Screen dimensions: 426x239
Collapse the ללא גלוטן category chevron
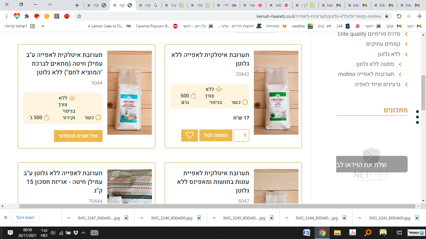[x=406, y=54]
